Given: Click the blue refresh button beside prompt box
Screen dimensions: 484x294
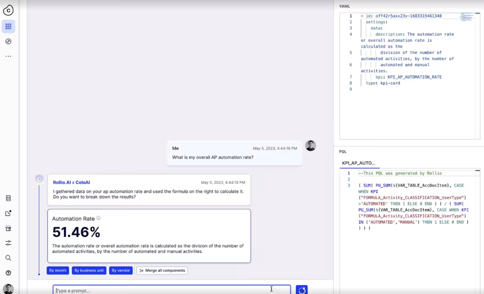Looking at the screenshot, I should coord(302,290).
